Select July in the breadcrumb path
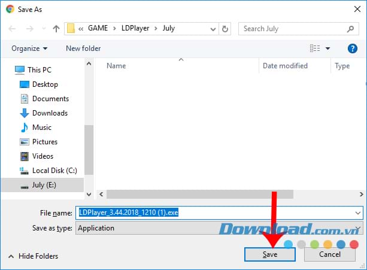Viewport: 367px width, 270px height. 168,28
